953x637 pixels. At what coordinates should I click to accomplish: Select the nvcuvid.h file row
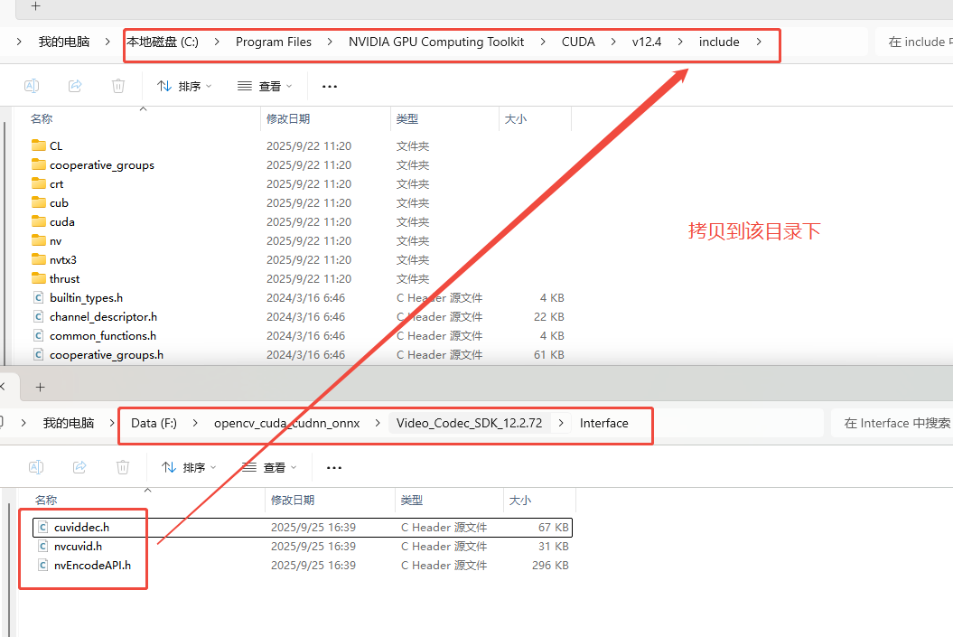pos(78,546)
